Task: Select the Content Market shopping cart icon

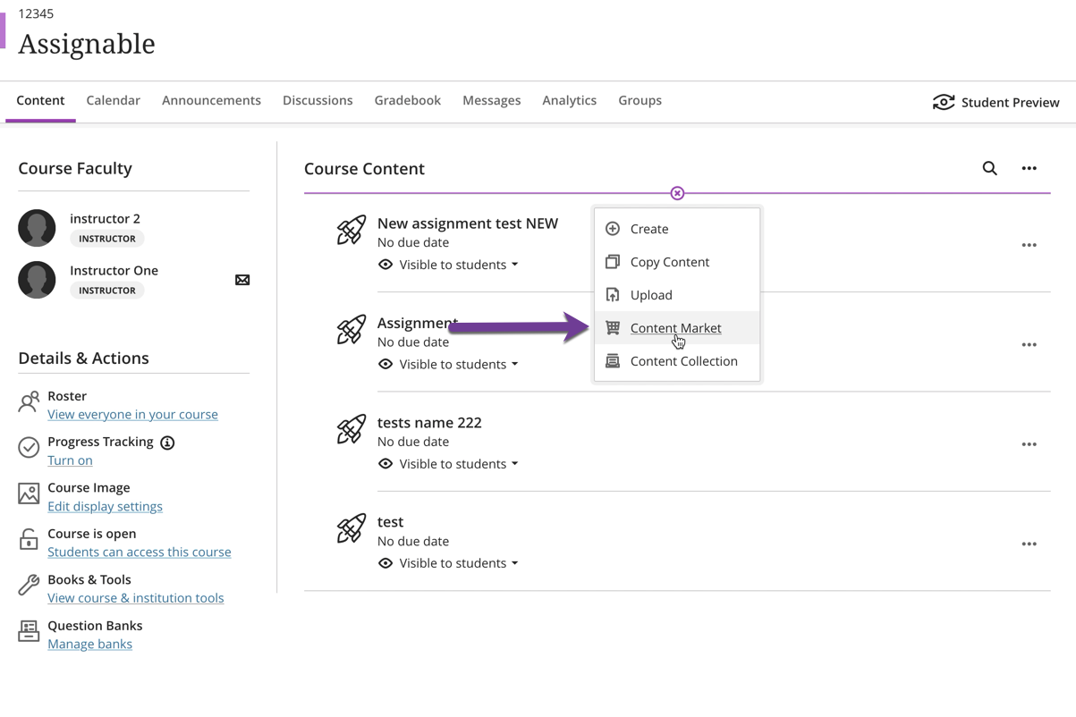Action: (613, 327)
